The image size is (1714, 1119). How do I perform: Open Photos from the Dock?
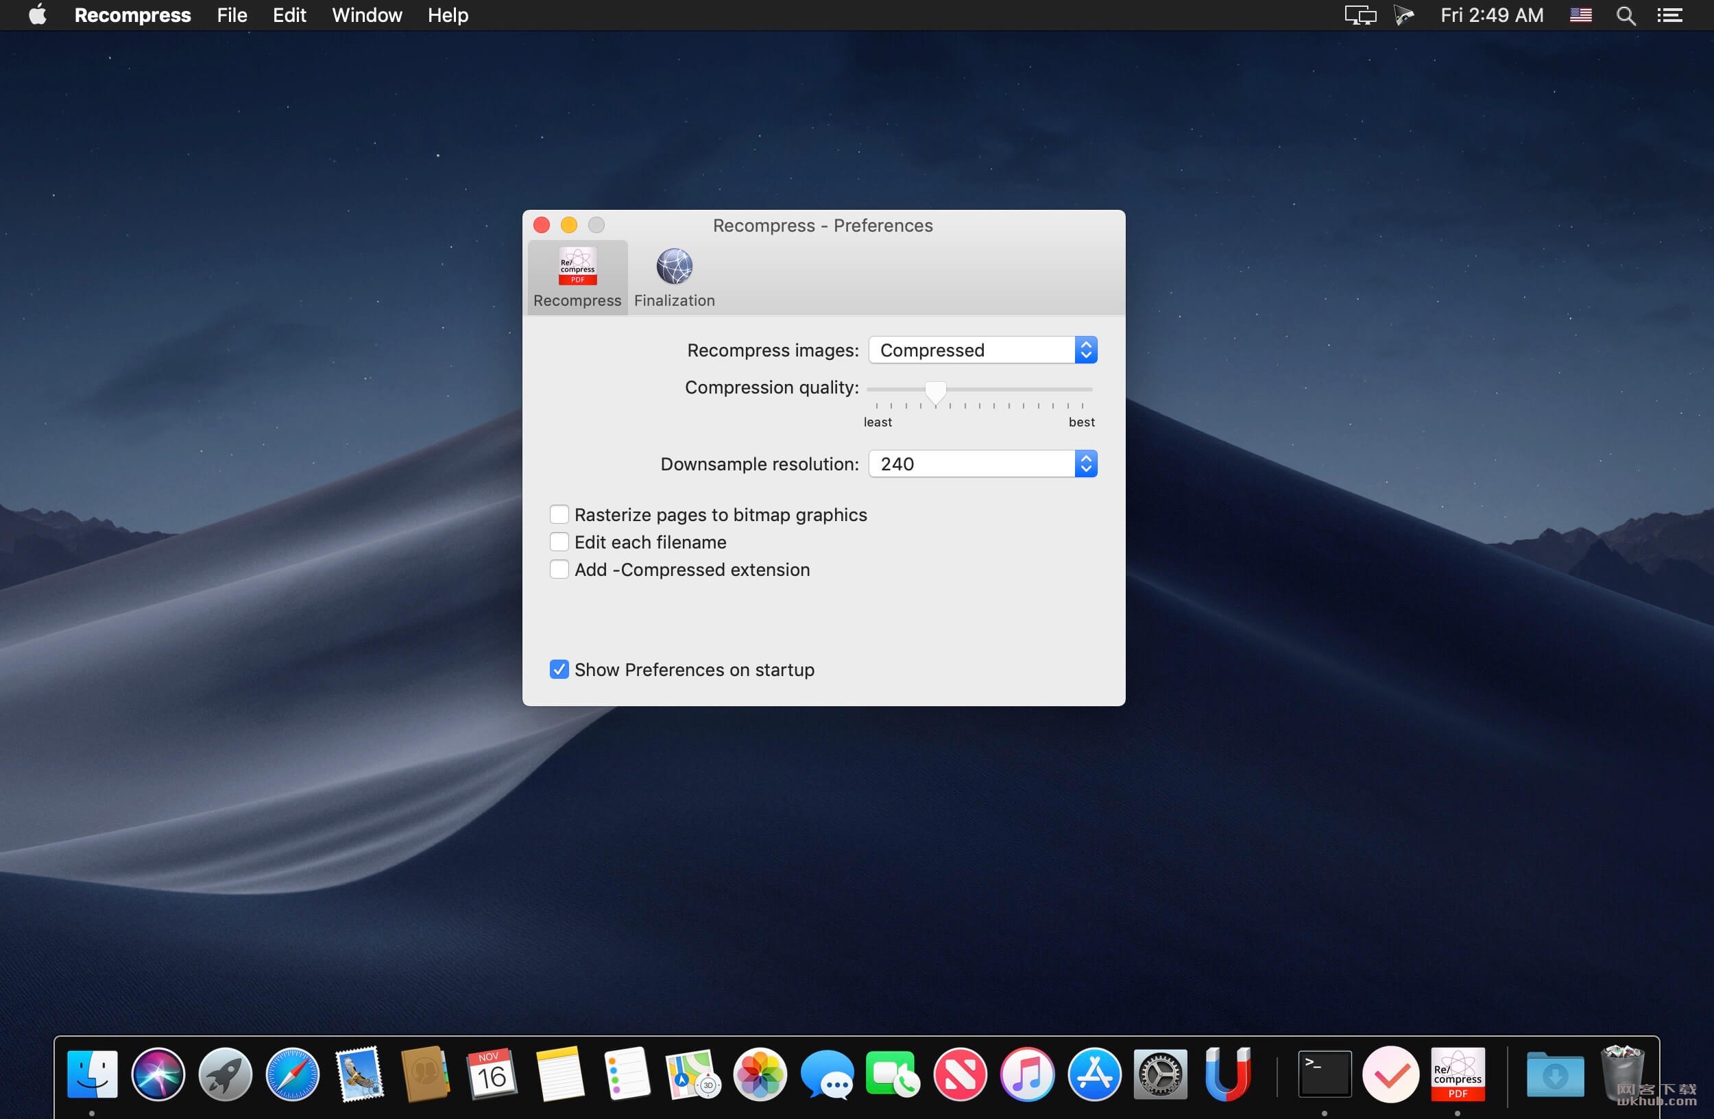pyautogui.click(x=760, y=1074)
